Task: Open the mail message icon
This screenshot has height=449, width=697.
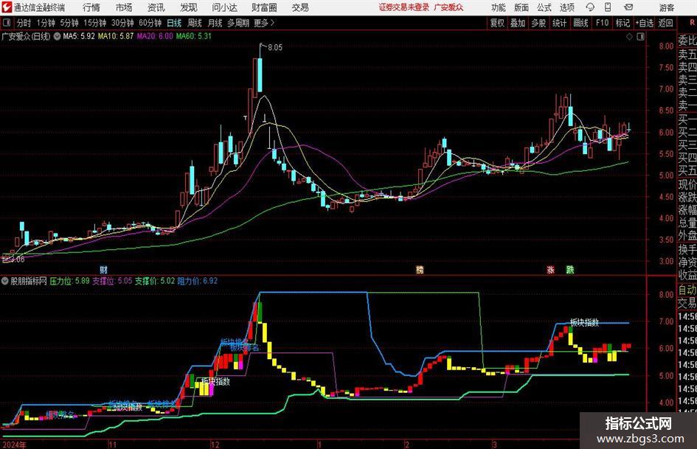Action: [628, 7]
